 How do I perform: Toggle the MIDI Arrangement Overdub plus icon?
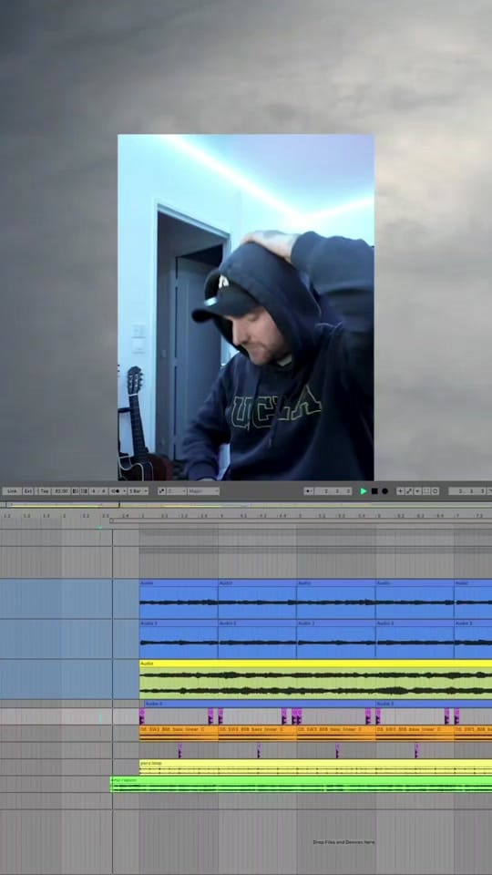(400, 491)
